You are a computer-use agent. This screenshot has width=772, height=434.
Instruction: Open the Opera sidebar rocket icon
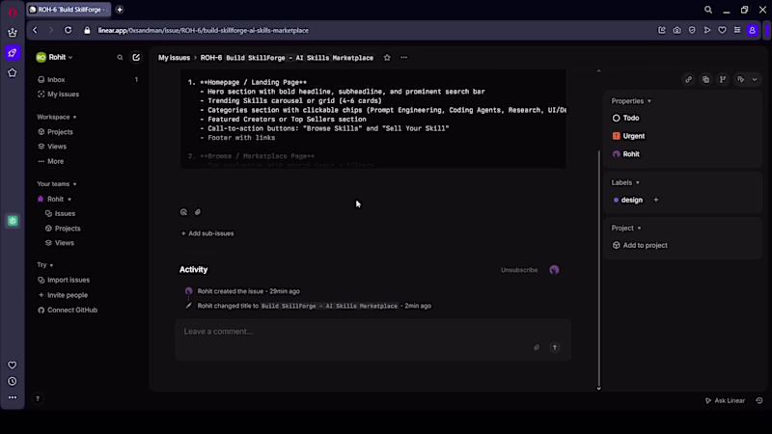coord(13,53)
